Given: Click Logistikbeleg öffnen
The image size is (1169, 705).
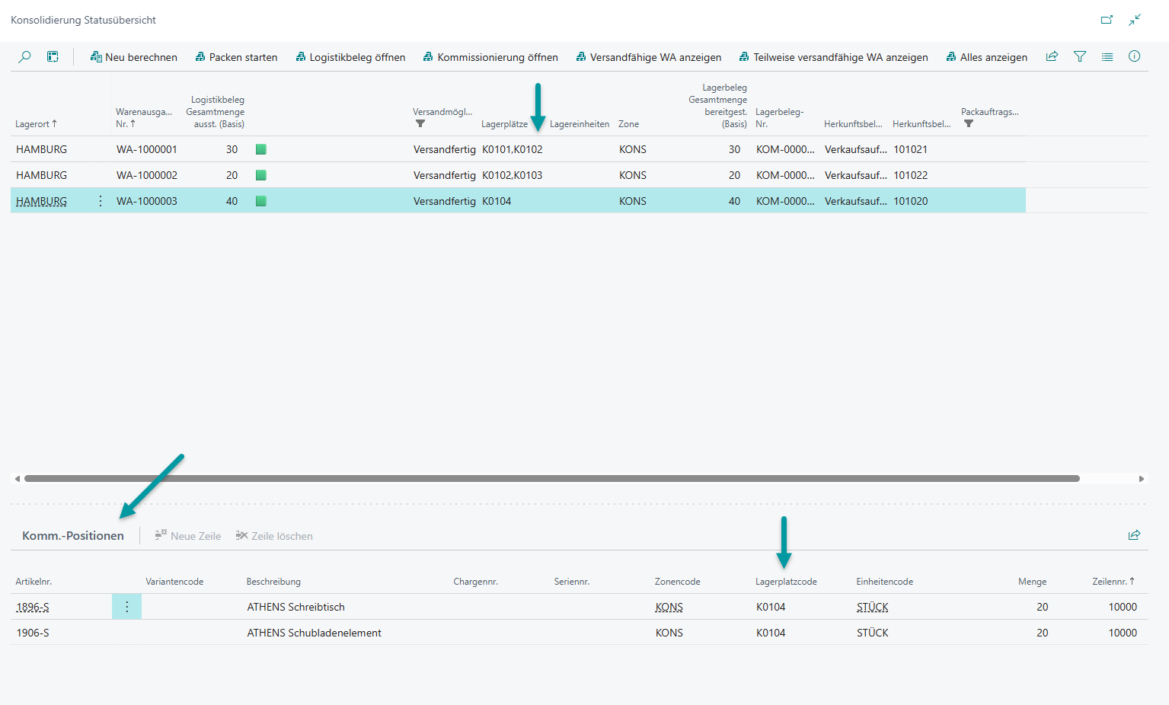Looking at the screenshot, I should tap(351, 57).
